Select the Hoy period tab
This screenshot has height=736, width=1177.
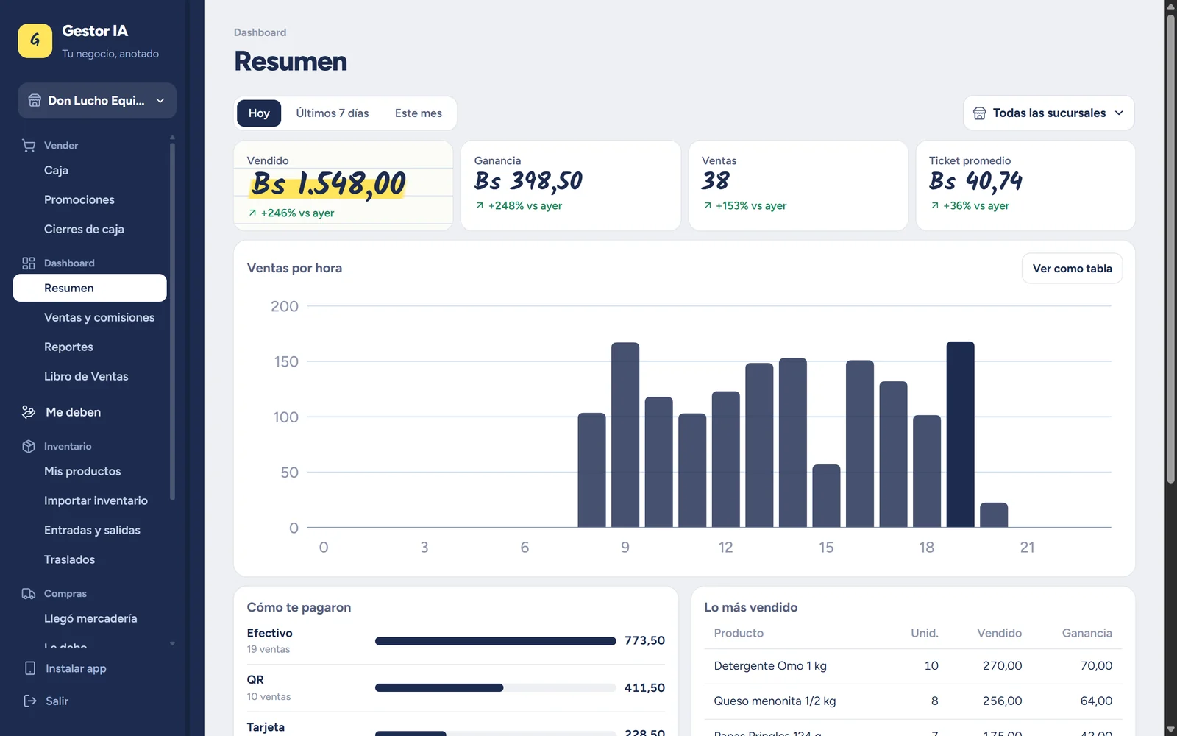[259, 113]
